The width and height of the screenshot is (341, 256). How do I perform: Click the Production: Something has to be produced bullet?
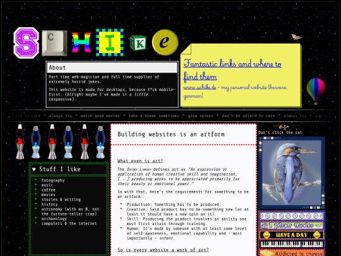point(174,204)
